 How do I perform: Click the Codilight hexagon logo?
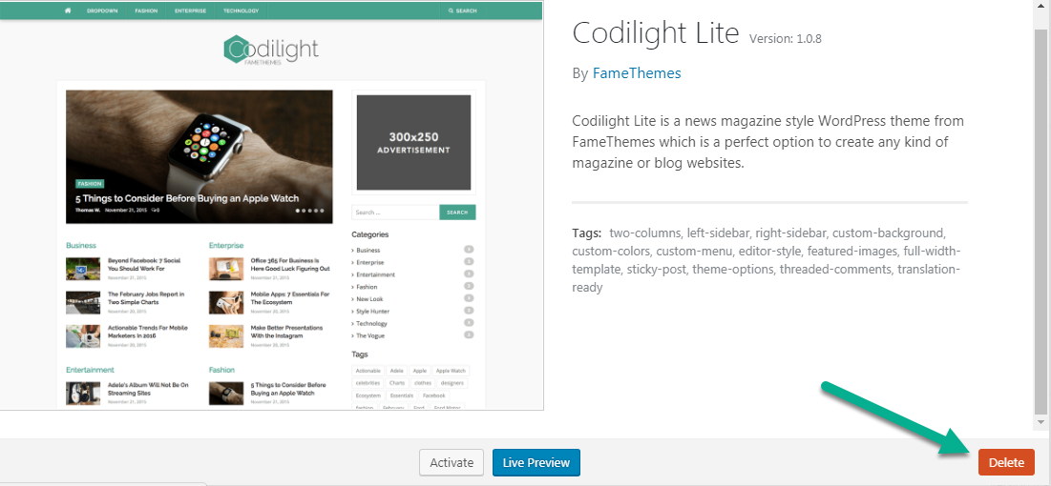tap(236, 50)
